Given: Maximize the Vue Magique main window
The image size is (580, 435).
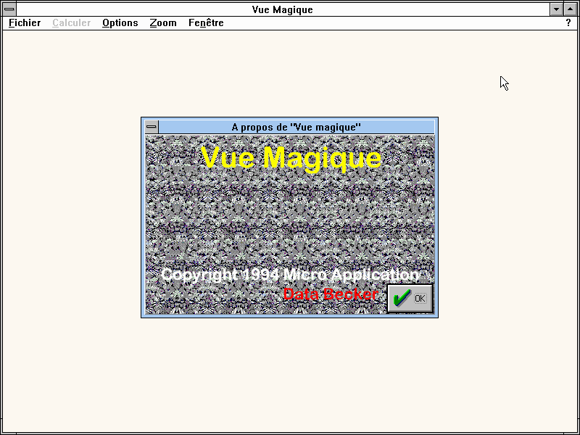Looking at the screenshot, I should click(x=571, y=9).
